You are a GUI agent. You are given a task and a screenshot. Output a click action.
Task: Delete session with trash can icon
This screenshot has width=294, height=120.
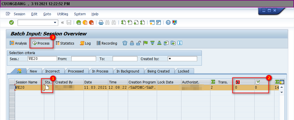[x=125, y=43]
